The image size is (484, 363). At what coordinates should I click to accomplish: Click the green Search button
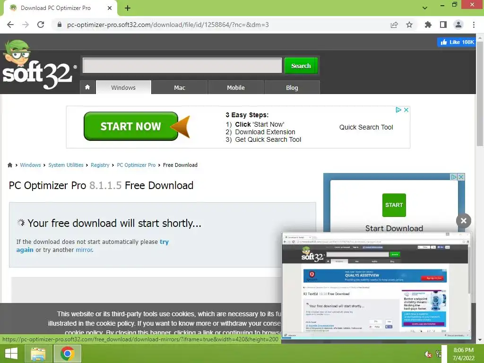coord(301,66)
